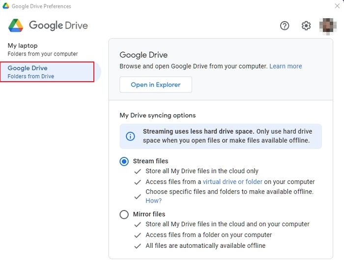Viewport: 344px width, 269px height.
Task: Select the Mirror files radio button
Action: pos(124,214)
